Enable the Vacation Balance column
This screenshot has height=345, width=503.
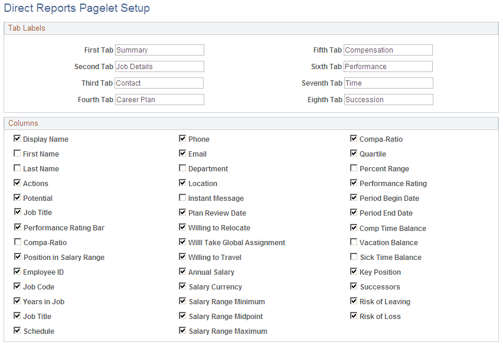tap(354, 242)
